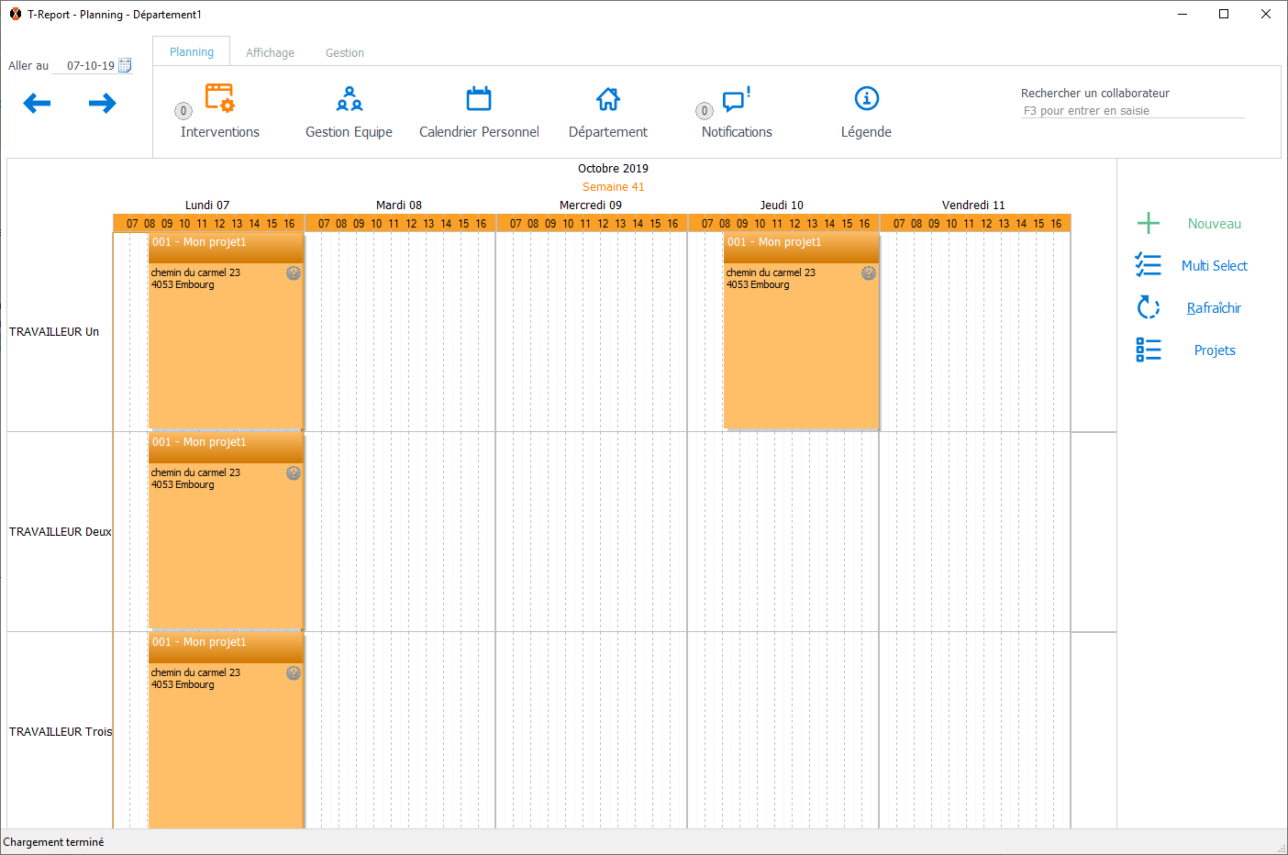Select the Planning tab

192,52
